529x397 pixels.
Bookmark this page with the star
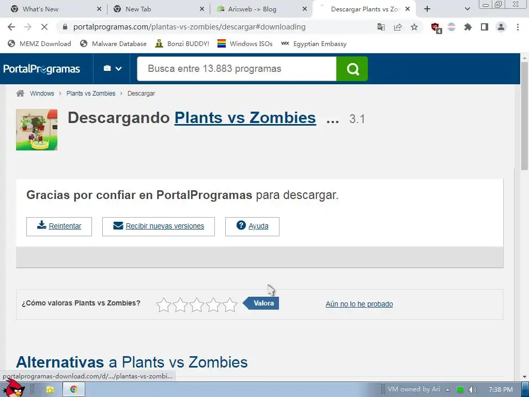pyautogui.click(x=414, y=27)
